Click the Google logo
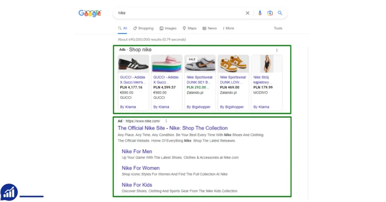The image size is (386, 202). click(90, 13)
